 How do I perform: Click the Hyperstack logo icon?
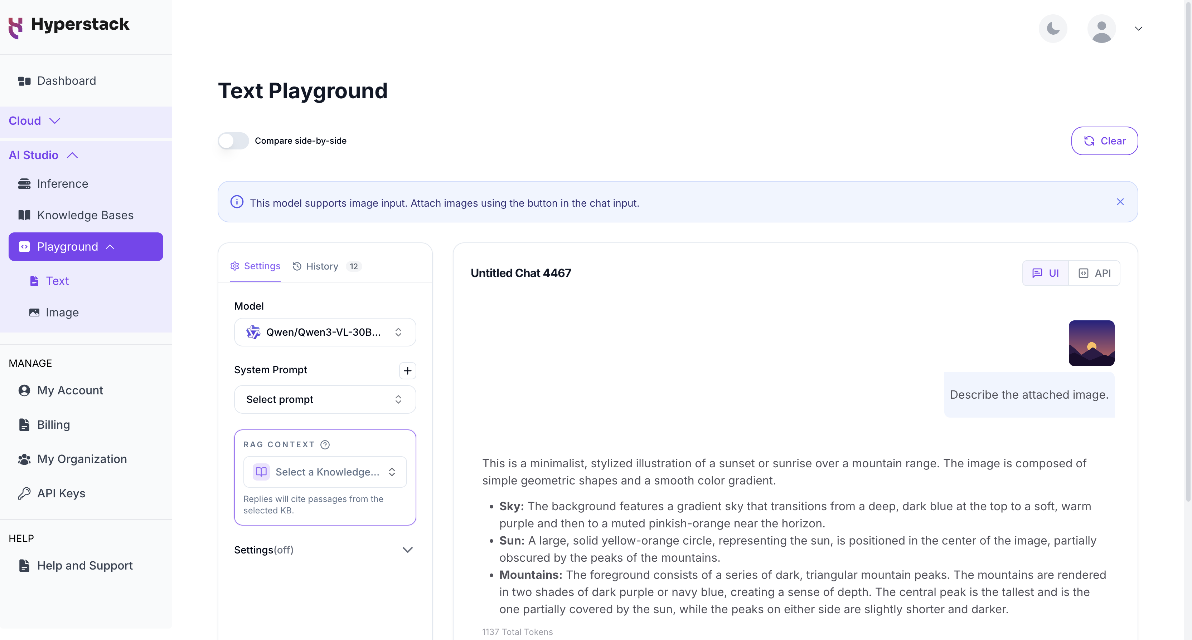click(x=16, y=28)
